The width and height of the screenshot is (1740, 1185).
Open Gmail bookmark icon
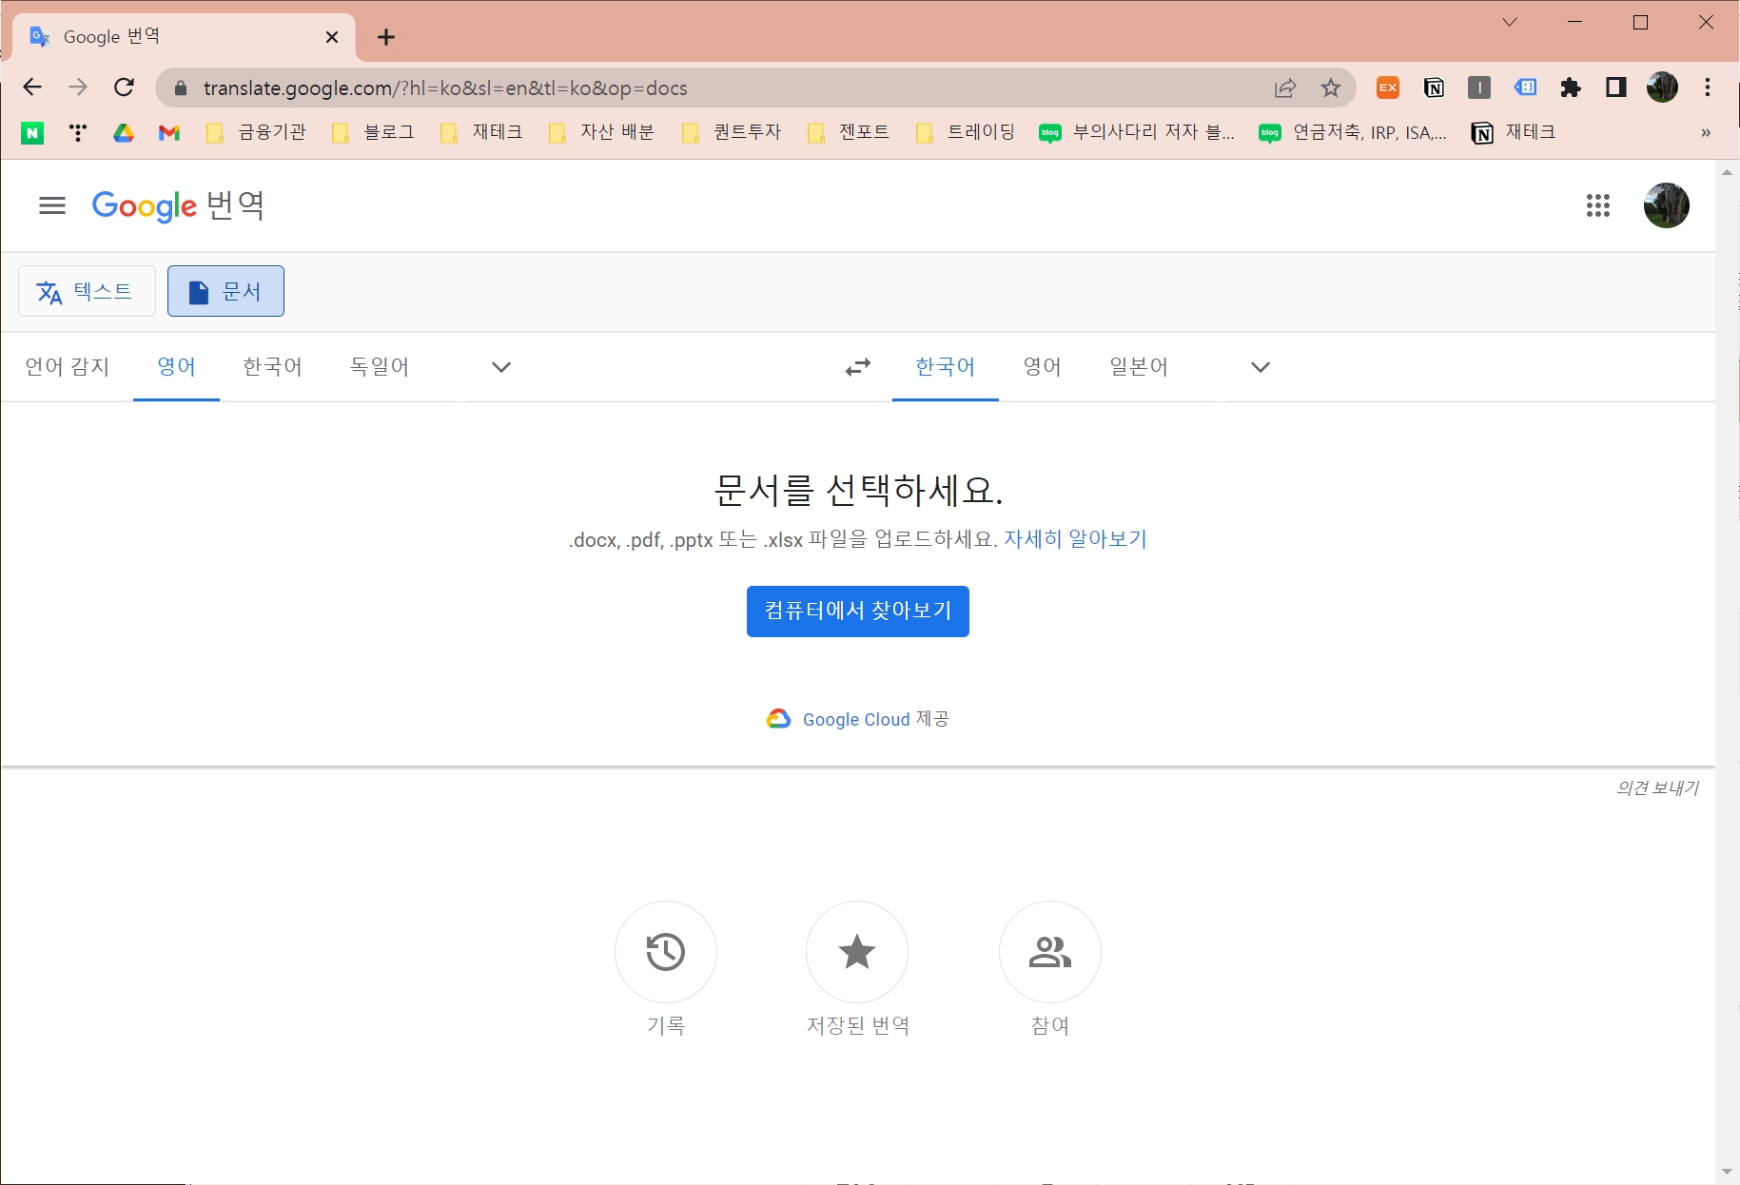pos(169,133)
